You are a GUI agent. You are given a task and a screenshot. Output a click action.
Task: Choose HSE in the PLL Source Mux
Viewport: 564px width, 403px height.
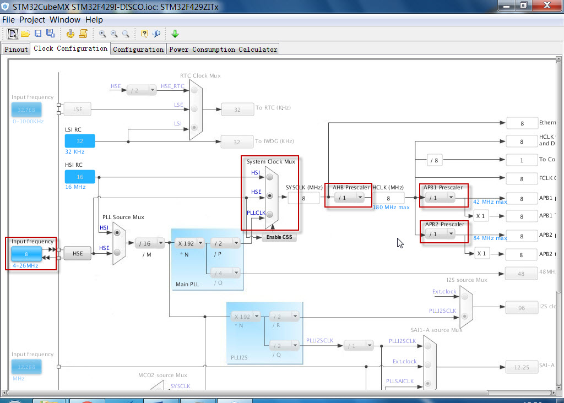117,253
